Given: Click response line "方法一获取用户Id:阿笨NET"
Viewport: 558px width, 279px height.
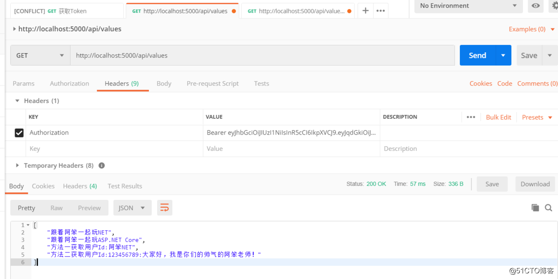Looking at the screenshot, I should point(92,247).
